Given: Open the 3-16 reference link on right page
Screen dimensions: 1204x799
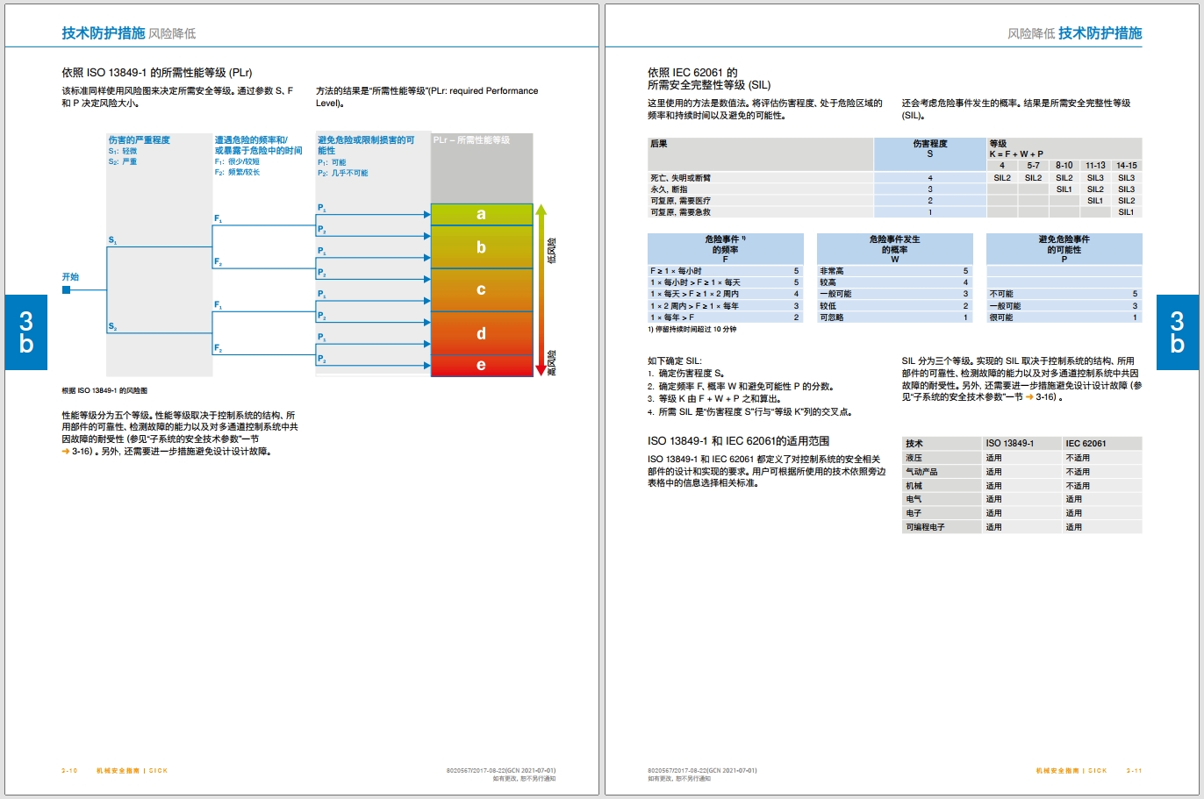Looking at the screenshot, I should tap(1044, 397).
